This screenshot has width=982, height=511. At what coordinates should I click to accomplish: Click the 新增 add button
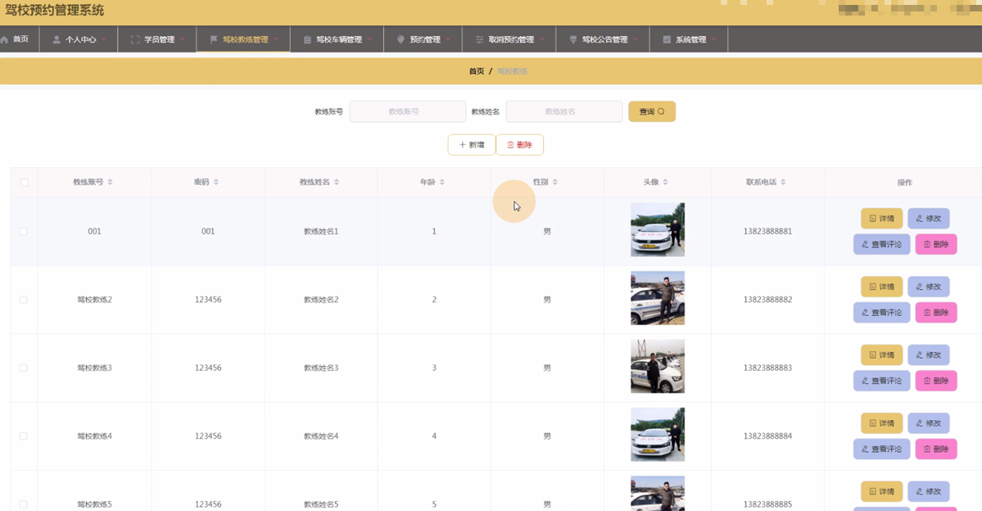click(x=472, y=145)
